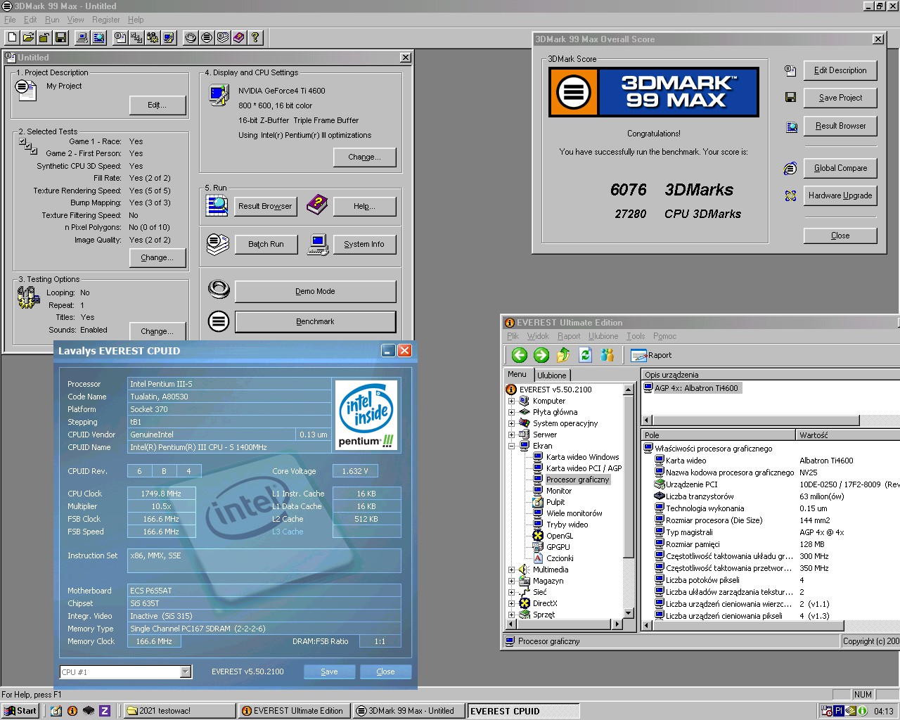The image size is (900, 720).
Task: Click the Raport toolbar button in EVEREST
Action: point(652,355)
